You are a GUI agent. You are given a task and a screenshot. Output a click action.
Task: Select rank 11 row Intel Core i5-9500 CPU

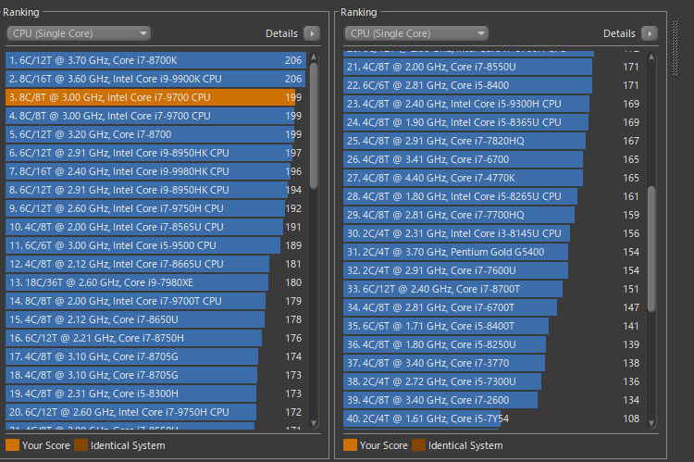click(x=155, y=246)
